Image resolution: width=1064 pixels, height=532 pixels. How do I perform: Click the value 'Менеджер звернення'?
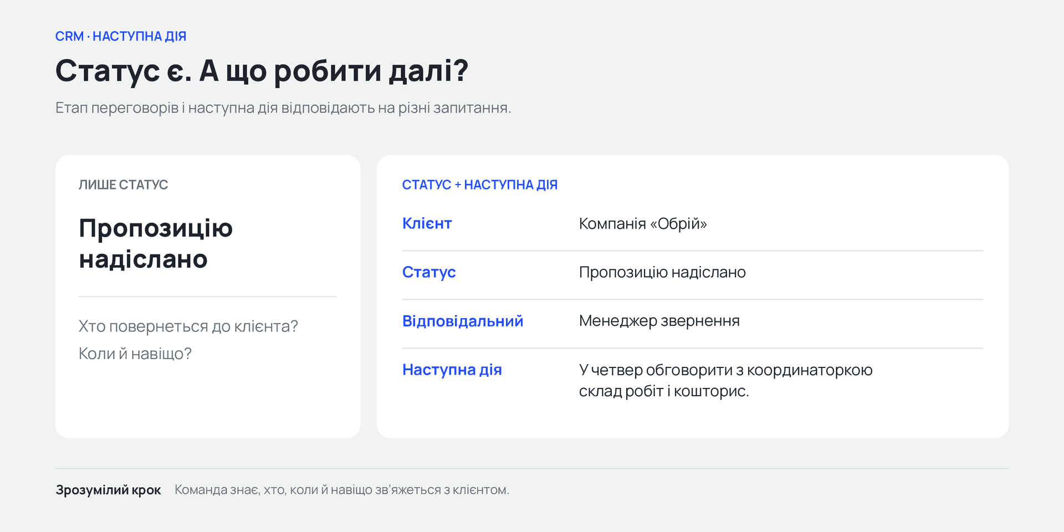(659, 321)
